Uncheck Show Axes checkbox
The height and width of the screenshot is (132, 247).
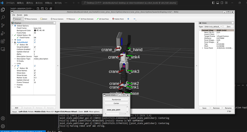pos(35,73)
